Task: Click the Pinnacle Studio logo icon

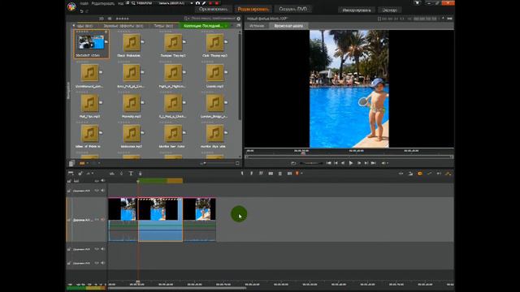Action: point(71,6)
